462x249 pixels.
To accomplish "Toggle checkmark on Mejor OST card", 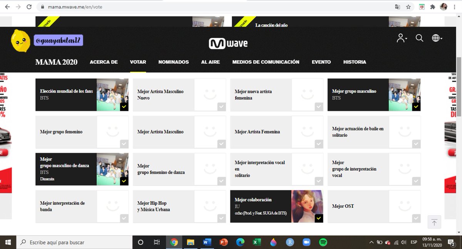I will (416, 219).
